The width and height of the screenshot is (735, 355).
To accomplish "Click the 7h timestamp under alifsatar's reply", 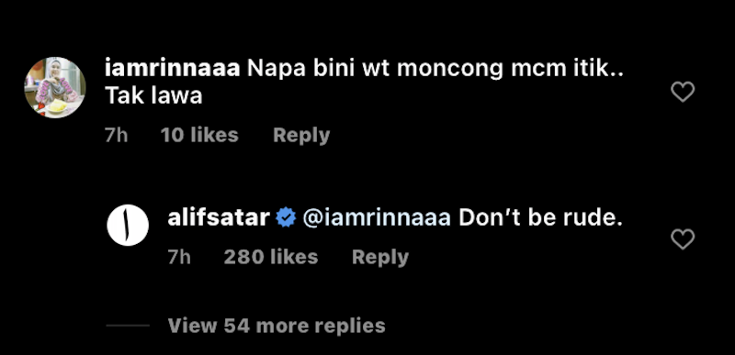I will tap(179, 257).
